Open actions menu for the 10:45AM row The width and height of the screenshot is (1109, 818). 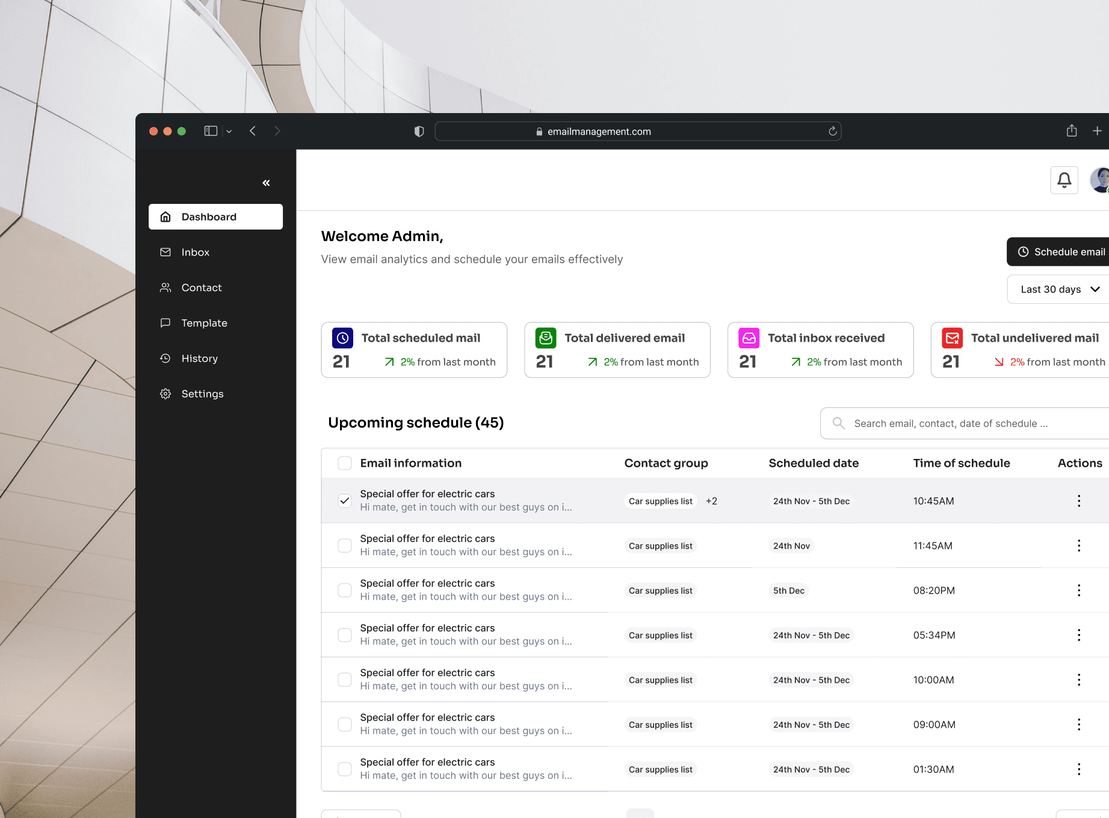click(x=1079, y=501)
